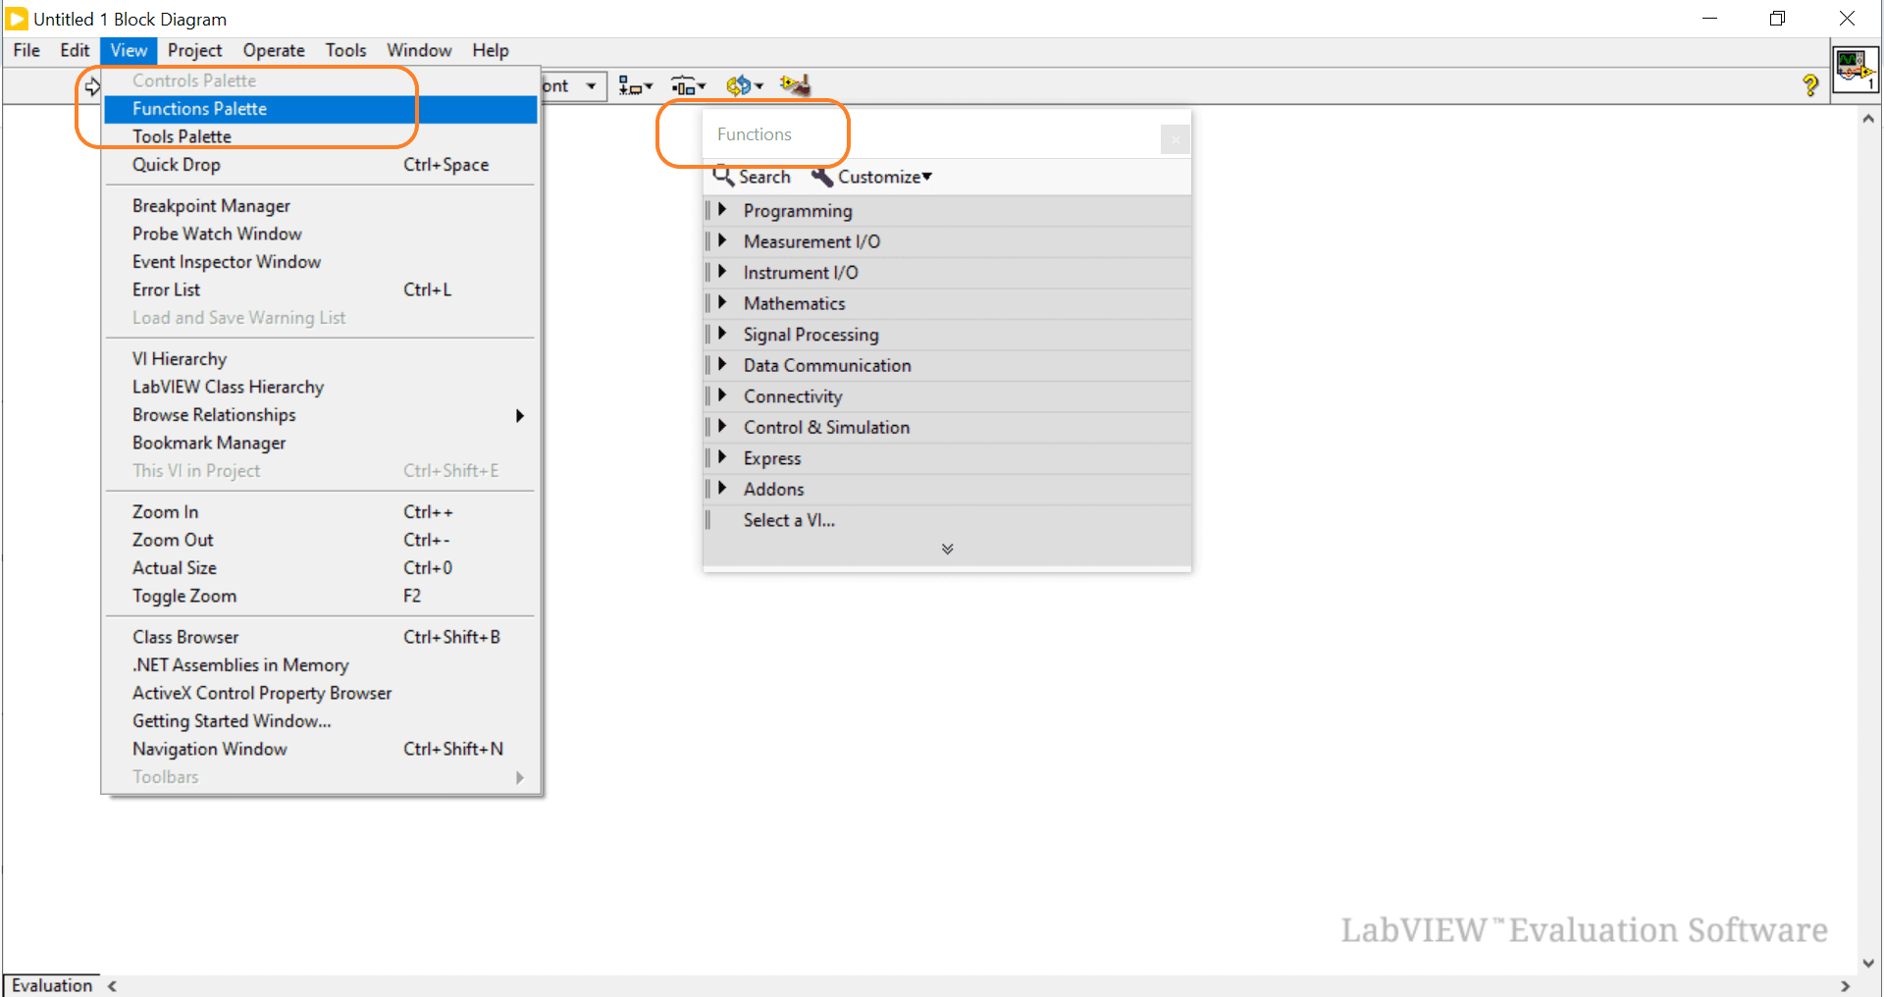The height and width of the screenshot is (997, 1884).
Task: Expand the Mathematics category
Action: (722, 303)
